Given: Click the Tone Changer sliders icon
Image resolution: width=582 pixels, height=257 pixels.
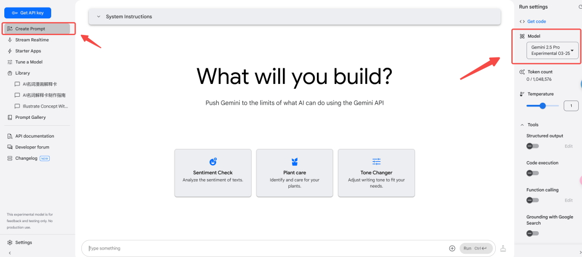Looking at the screenshot, I should pos(376,161).
